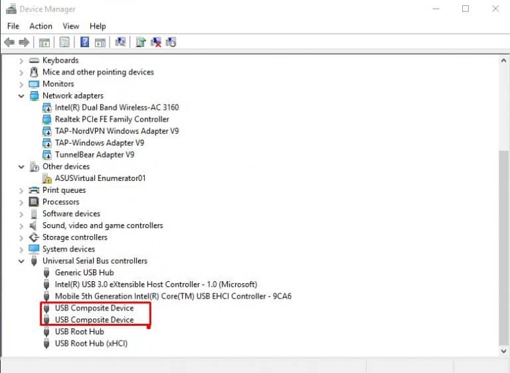Expand the Keyboards node

(x=21, y=61)
